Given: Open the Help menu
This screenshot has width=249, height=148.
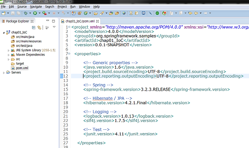Looking at the screenshot, I should (96, 7).
